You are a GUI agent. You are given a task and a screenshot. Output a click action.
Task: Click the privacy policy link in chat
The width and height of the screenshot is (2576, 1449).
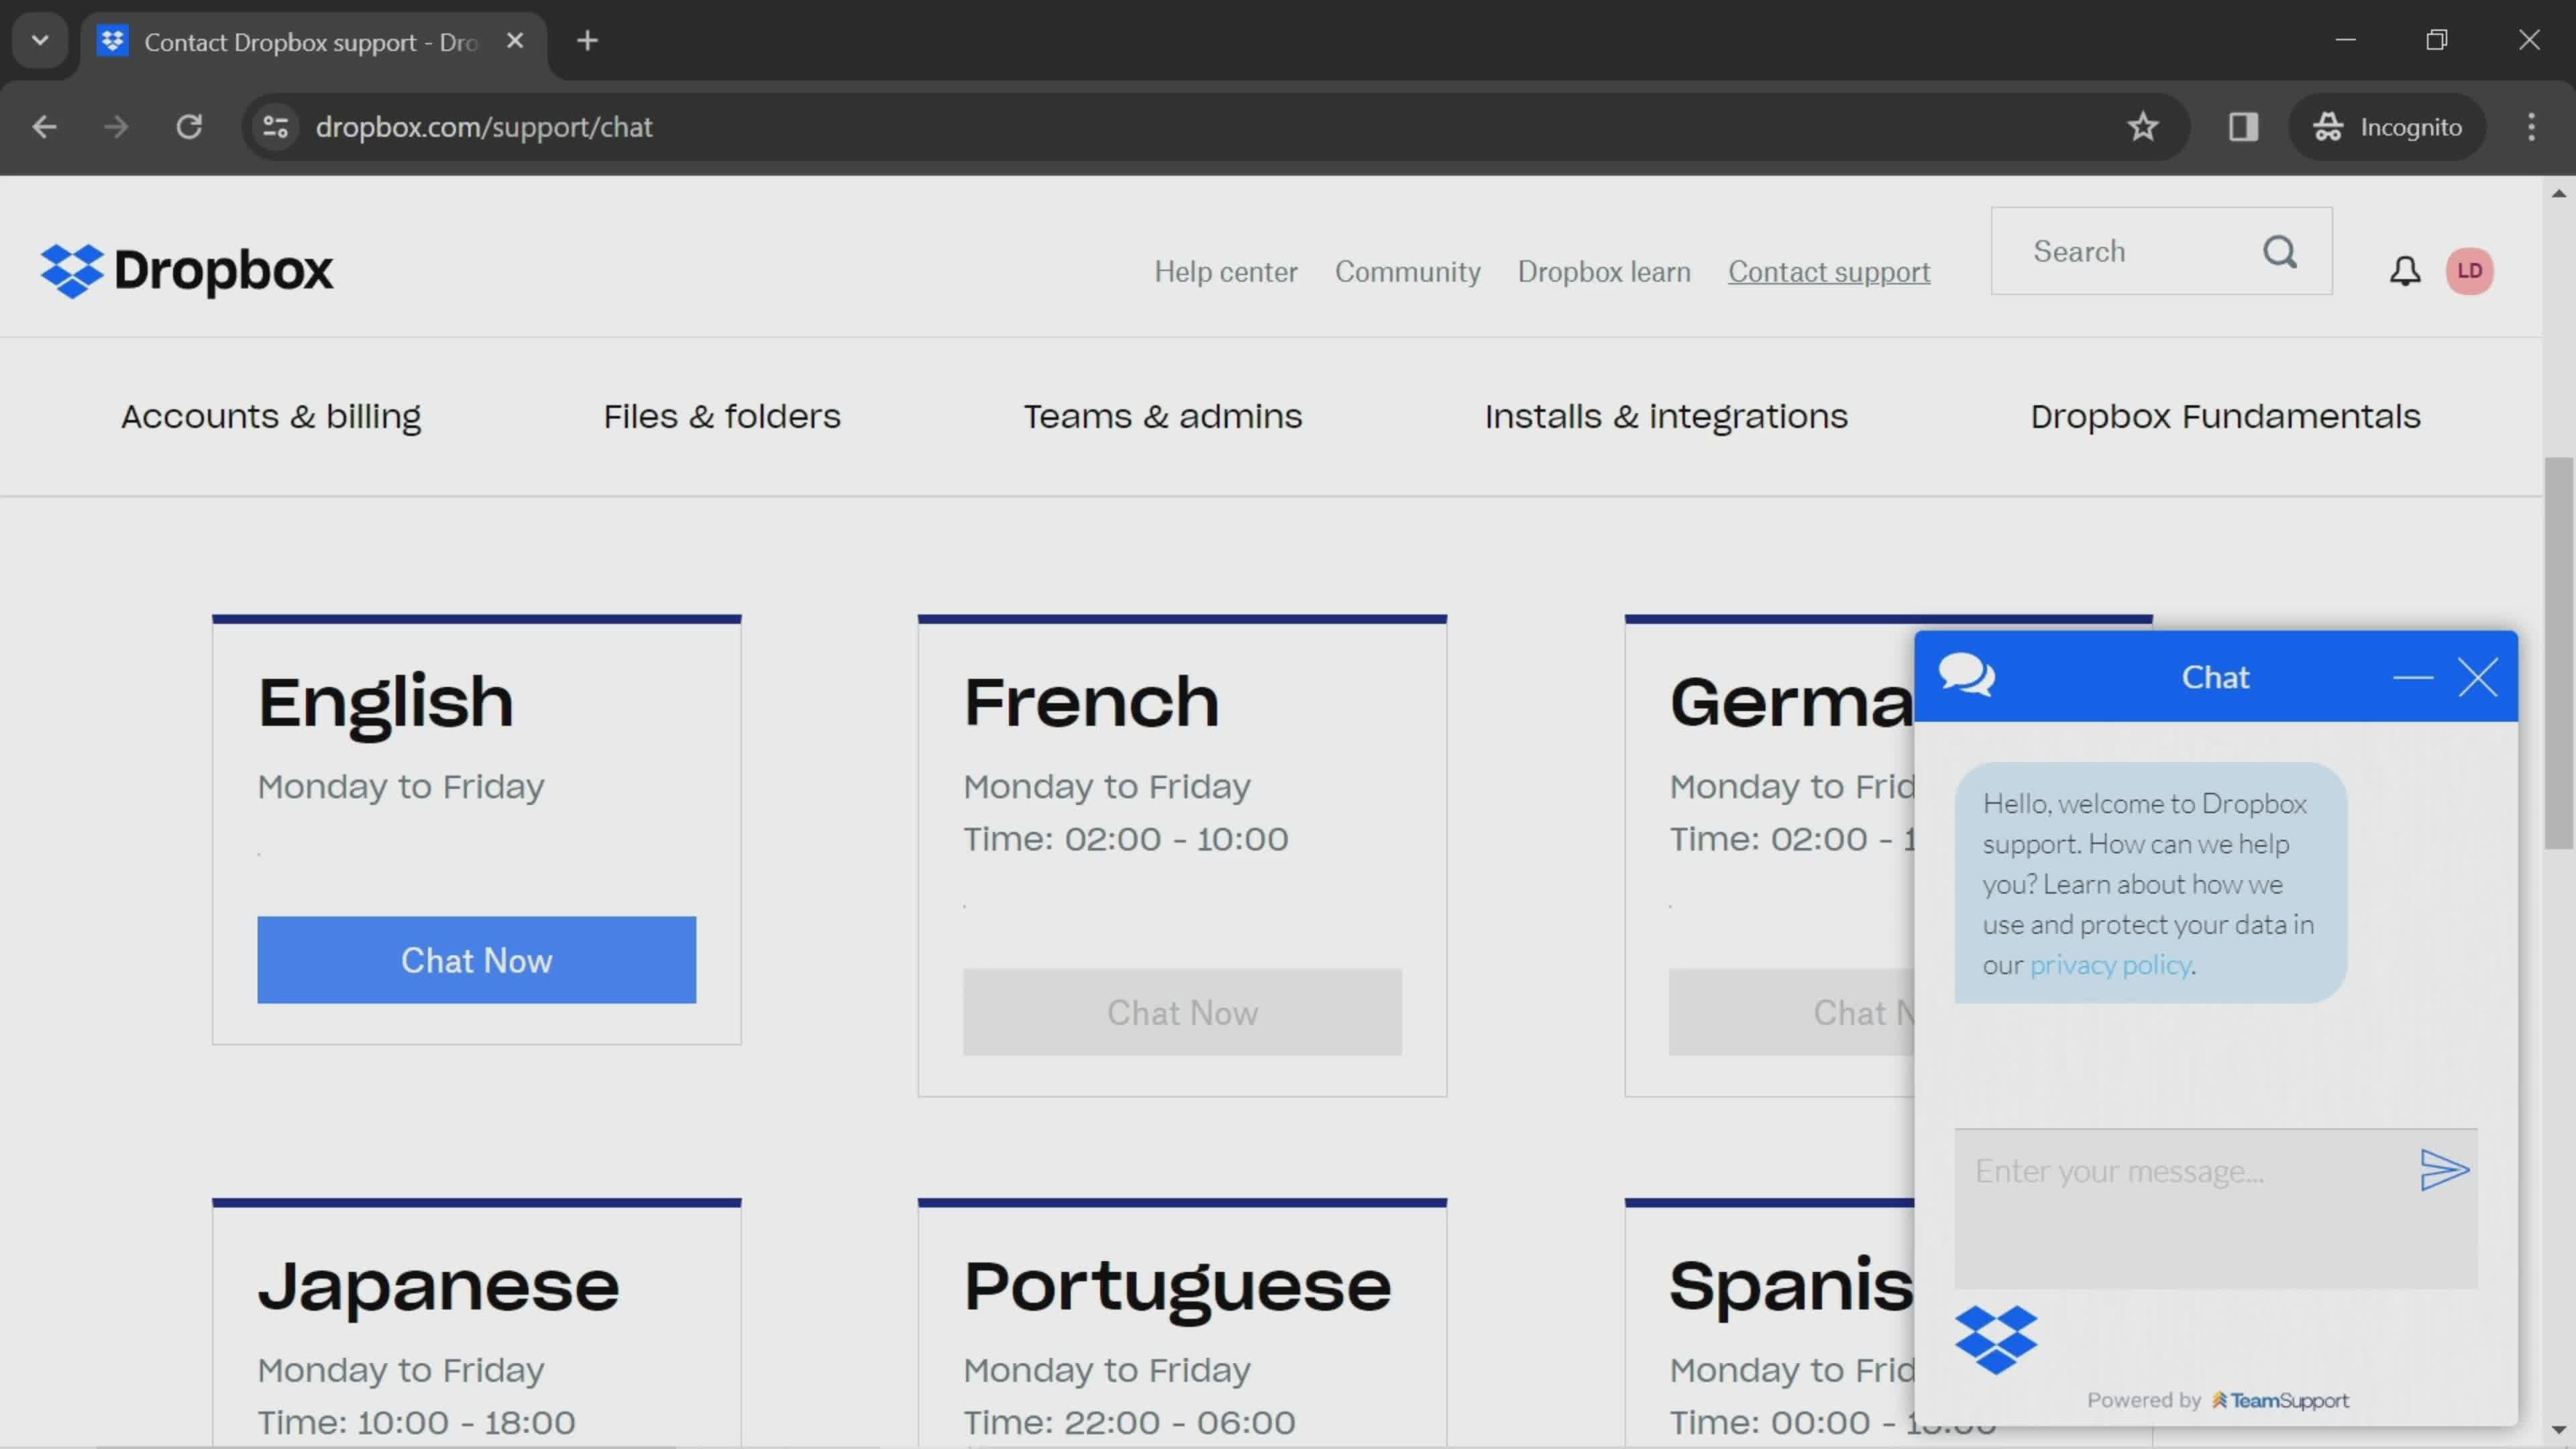coord(2109,964)
